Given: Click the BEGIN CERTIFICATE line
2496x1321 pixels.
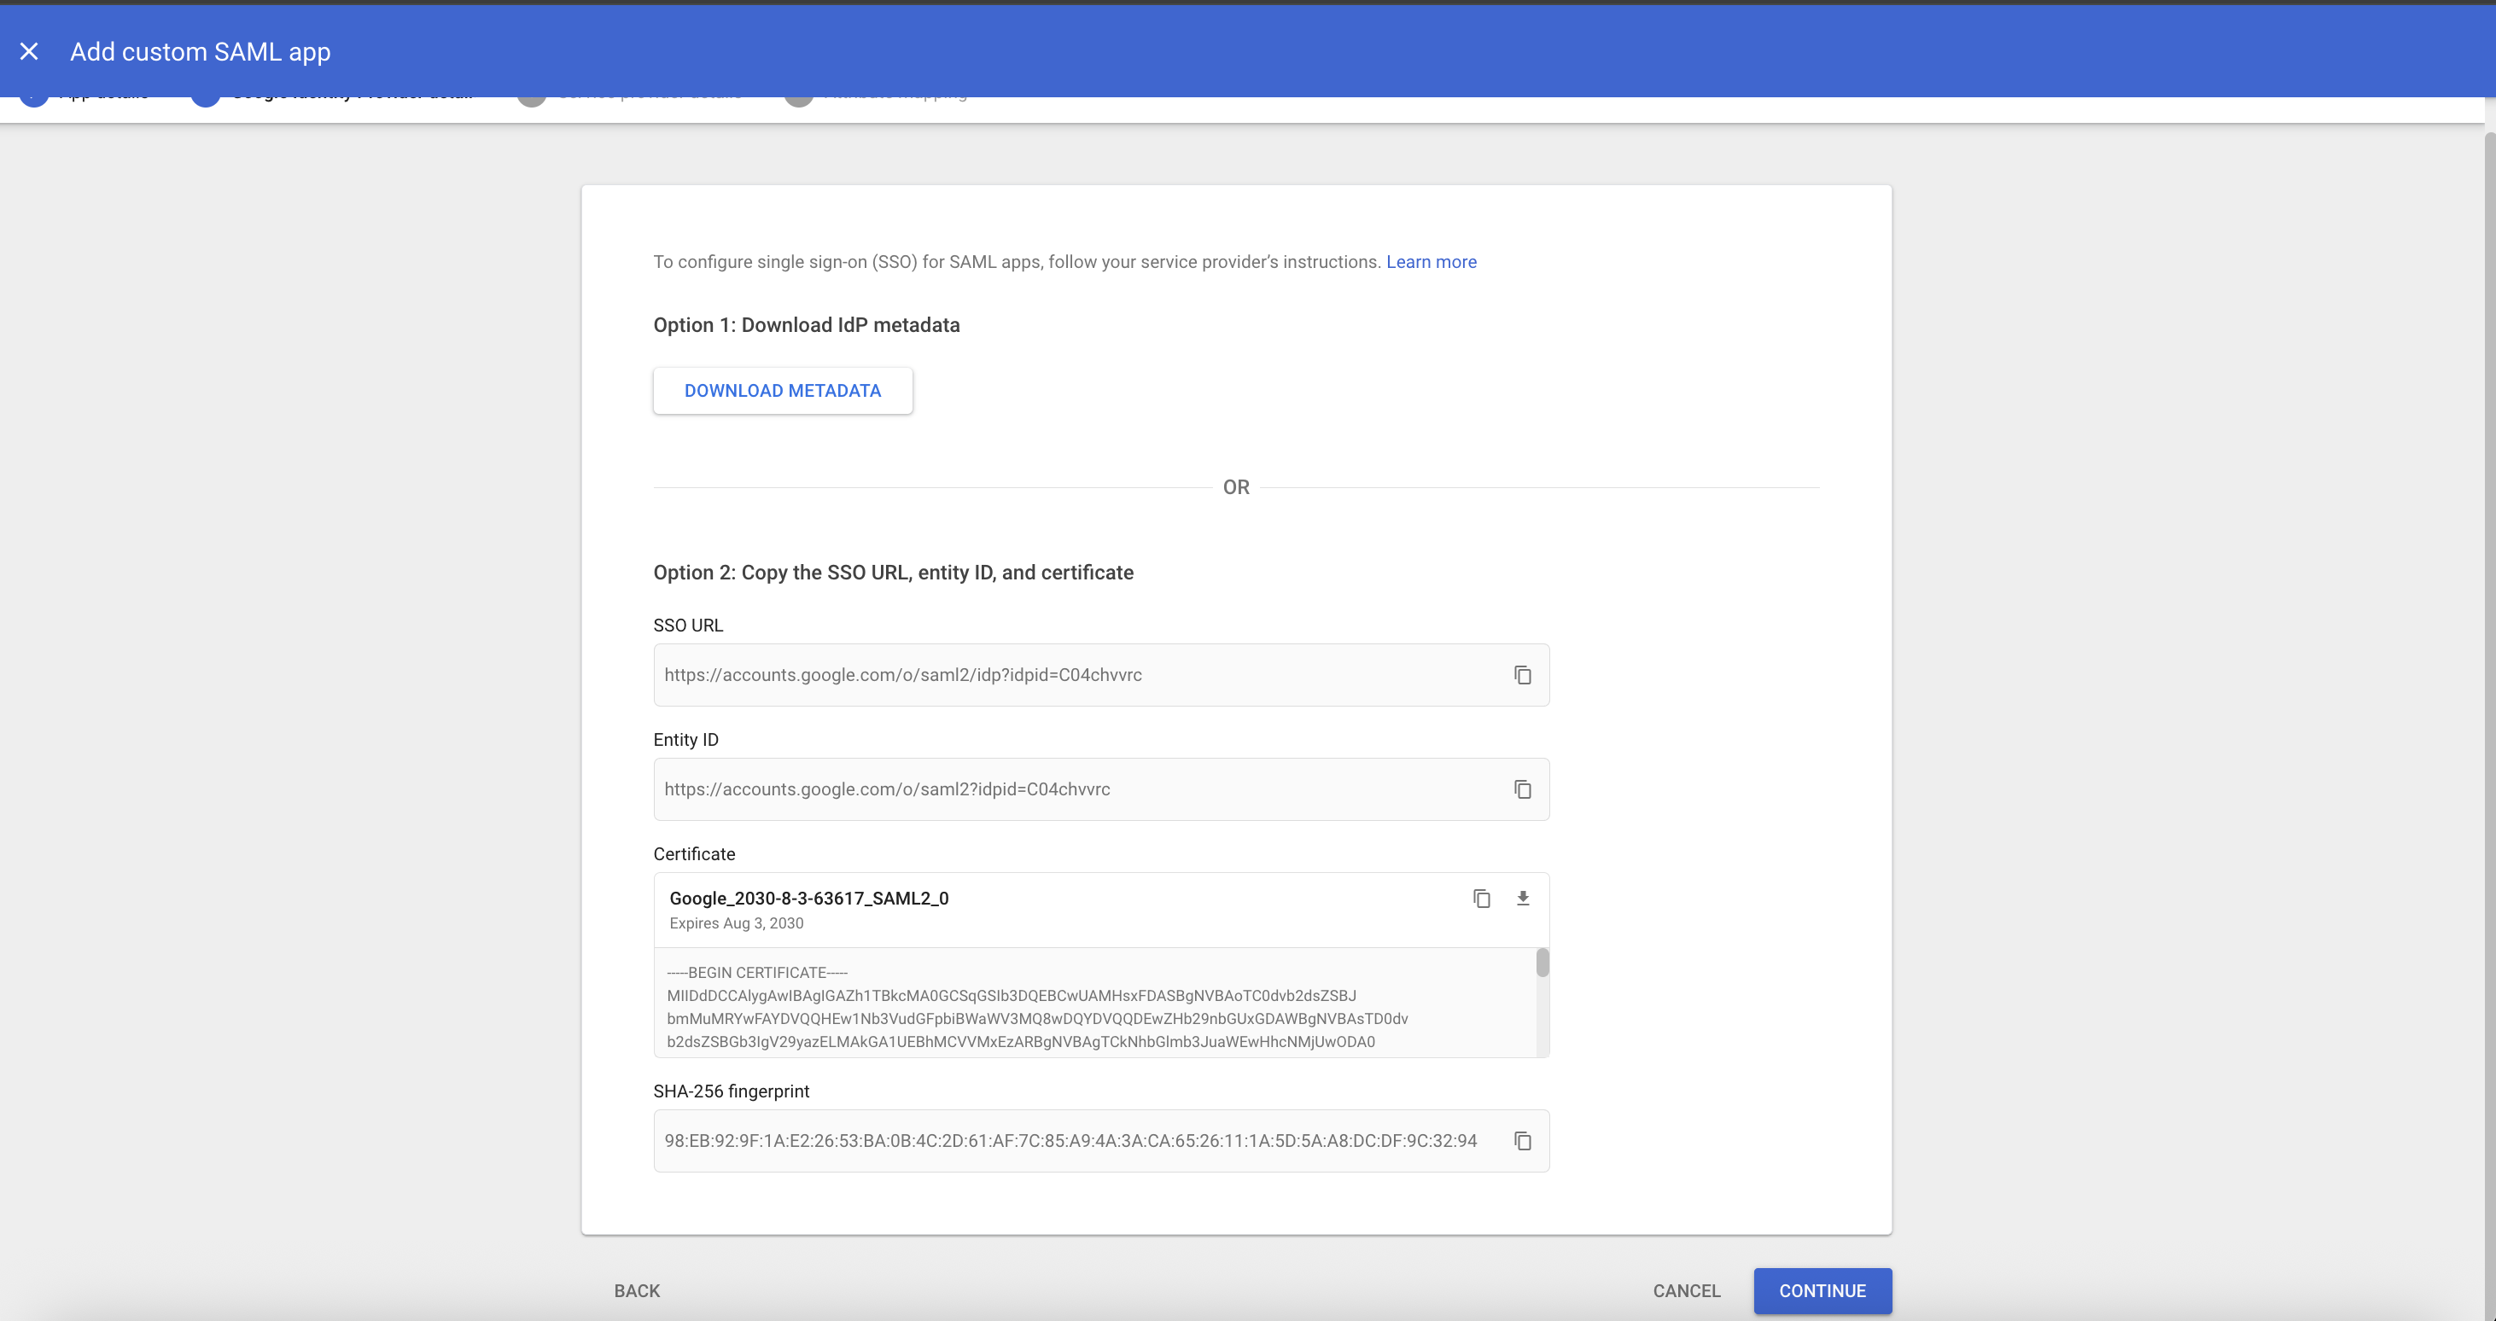Looking at the screenshot, I should pos(757,972).
